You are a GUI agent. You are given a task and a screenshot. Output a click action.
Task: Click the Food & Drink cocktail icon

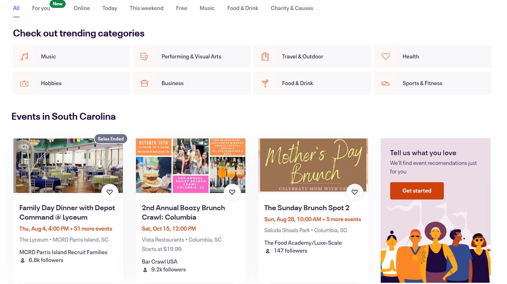265,83
